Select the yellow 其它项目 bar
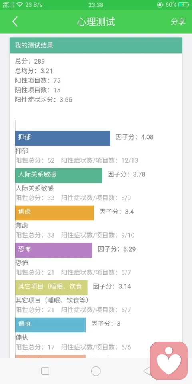This screenshot has width=192, height=384. point(52,288)
